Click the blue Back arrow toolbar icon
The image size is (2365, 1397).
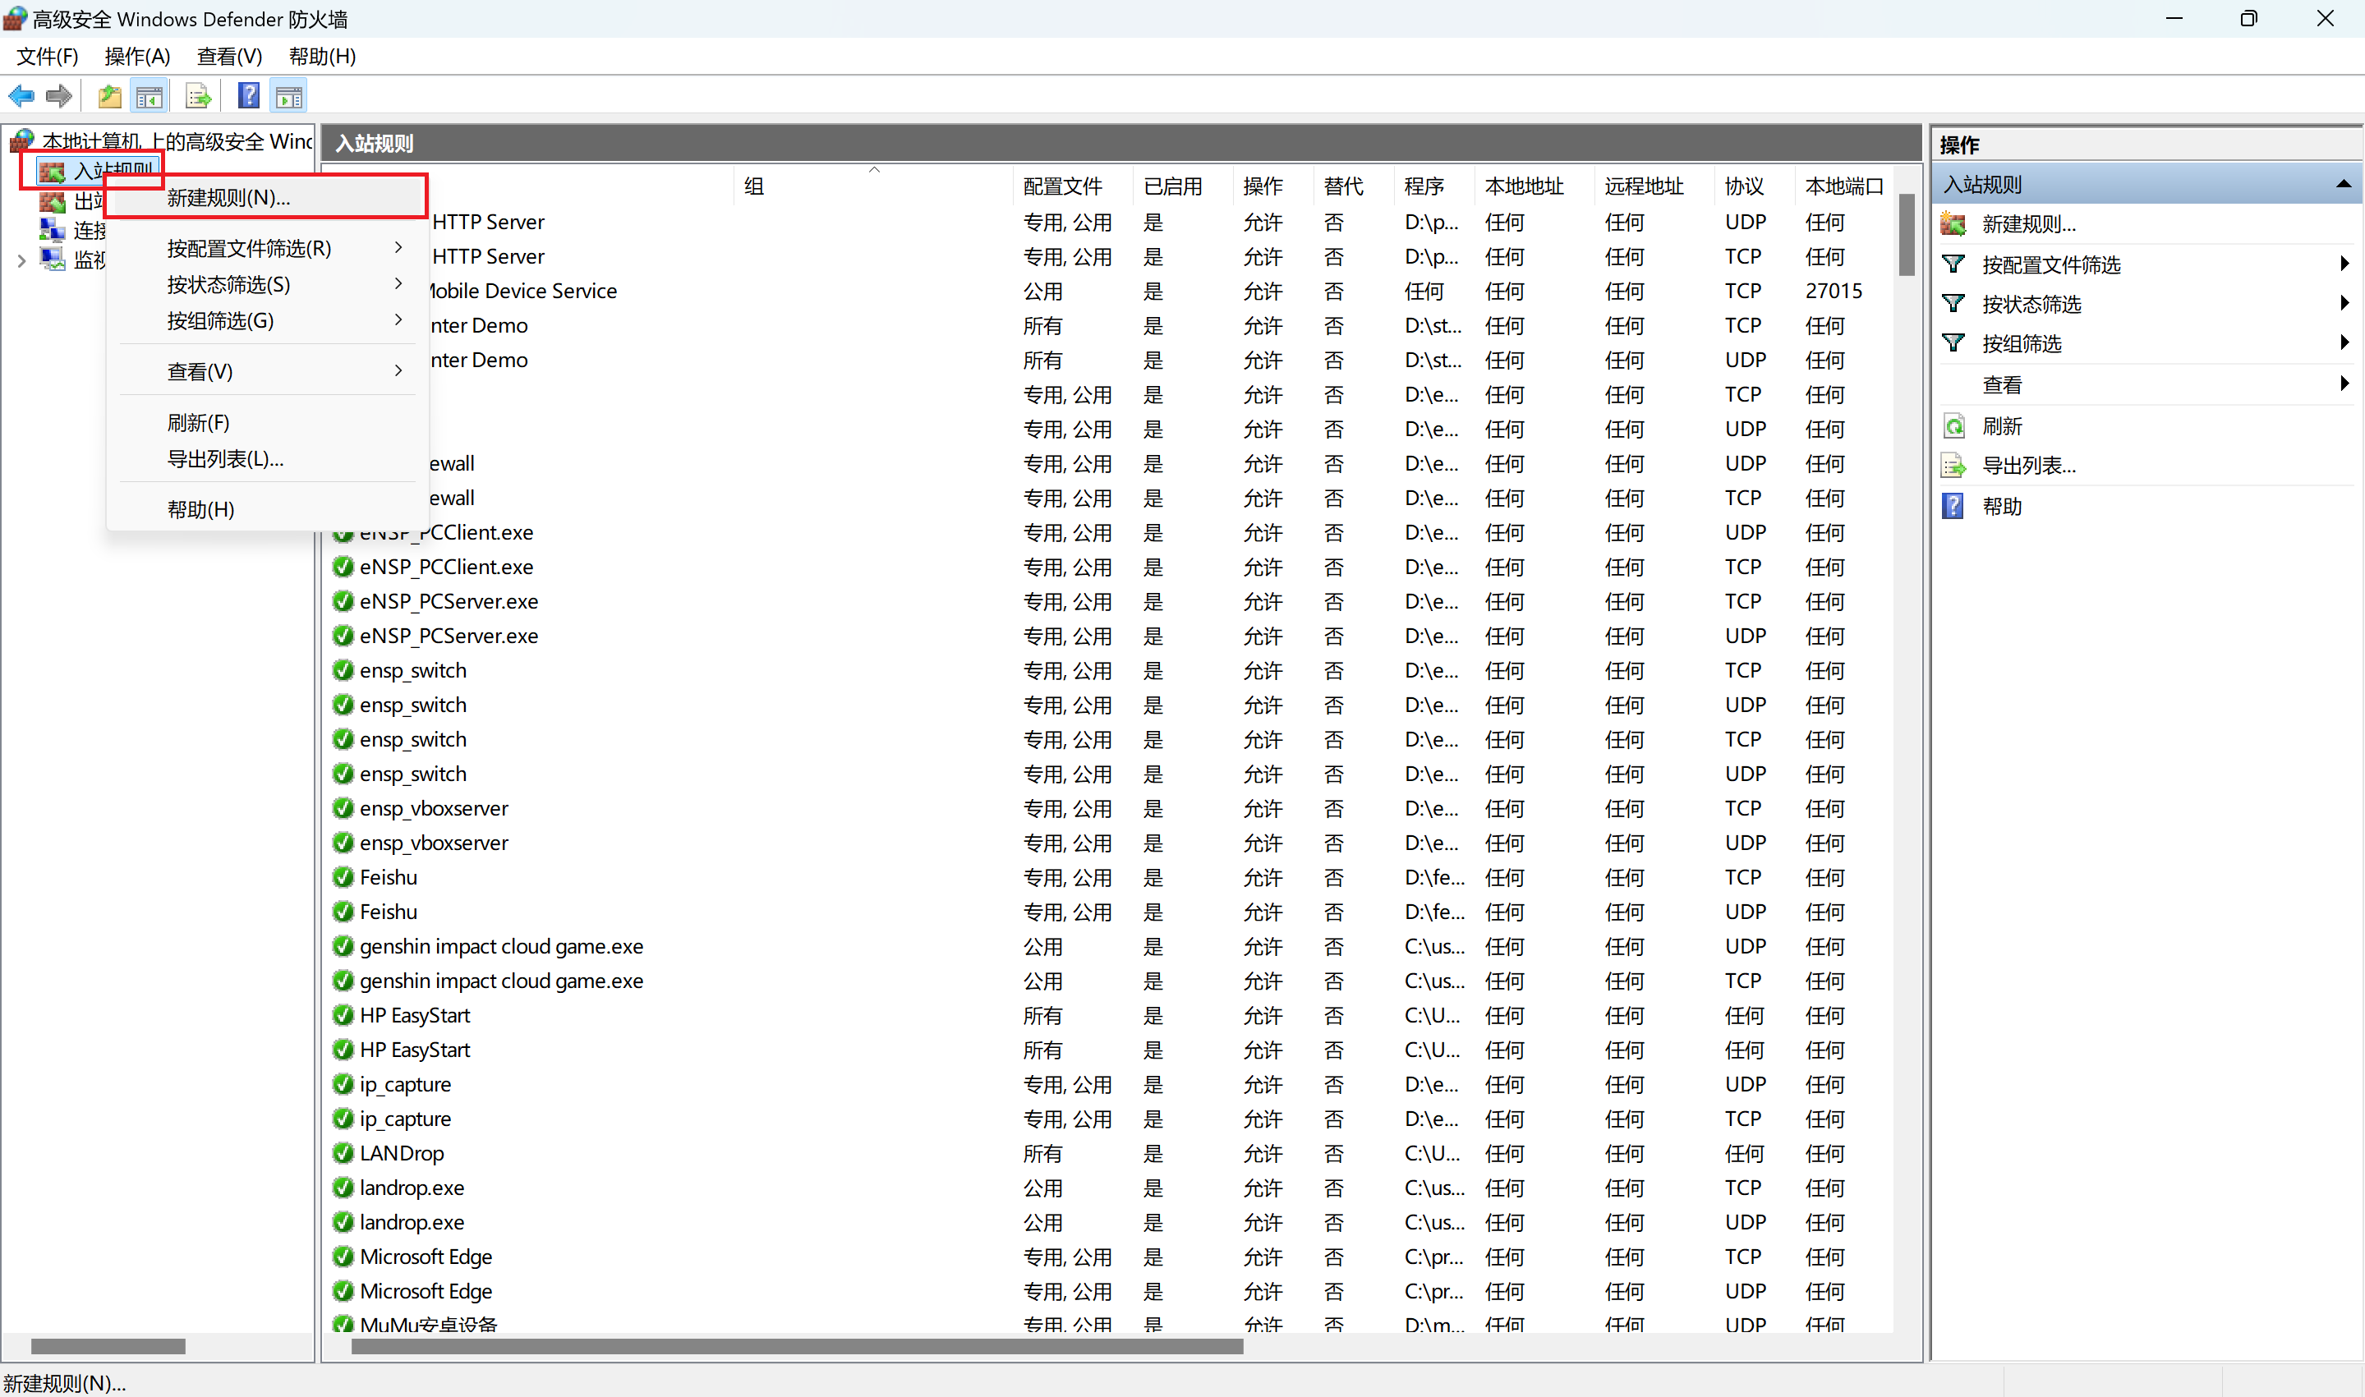21,96
